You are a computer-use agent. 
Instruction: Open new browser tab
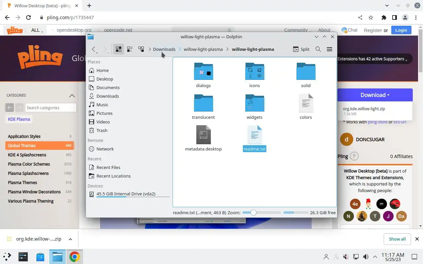point(89,6)
